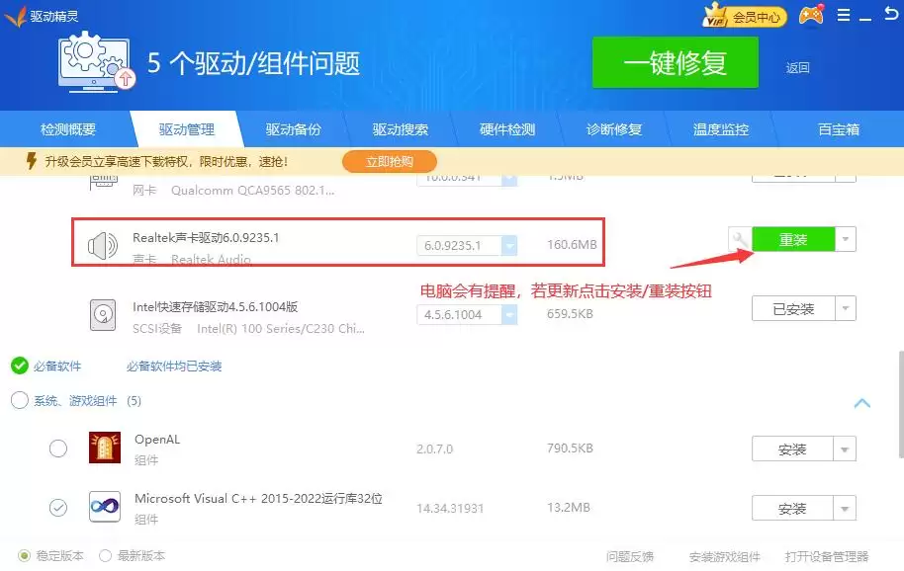Switch to 驱动管理 tab
904x571 pixels.
click(x=187, y=129)
